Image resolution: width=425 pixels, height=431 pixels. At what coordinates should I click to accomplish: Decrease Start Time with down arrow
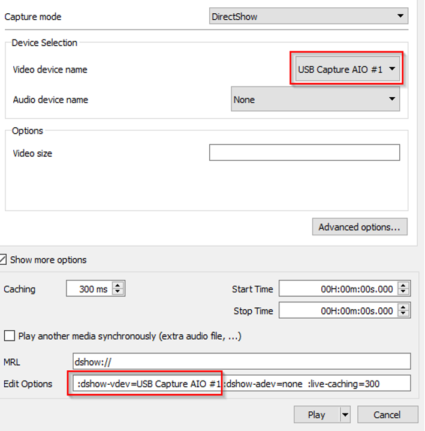(403, 292)
